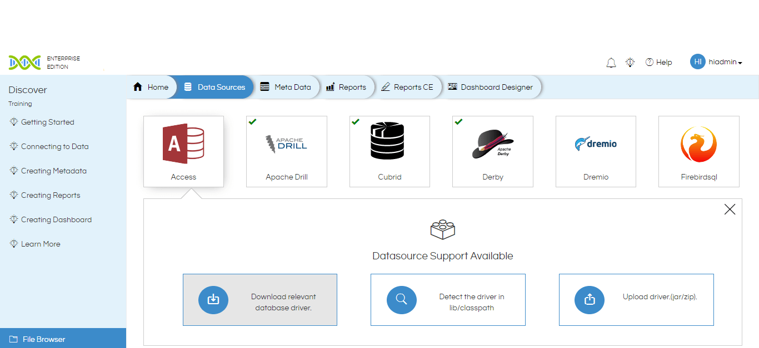
Task: Open Creating Reports training item
Action: point(51,195)
